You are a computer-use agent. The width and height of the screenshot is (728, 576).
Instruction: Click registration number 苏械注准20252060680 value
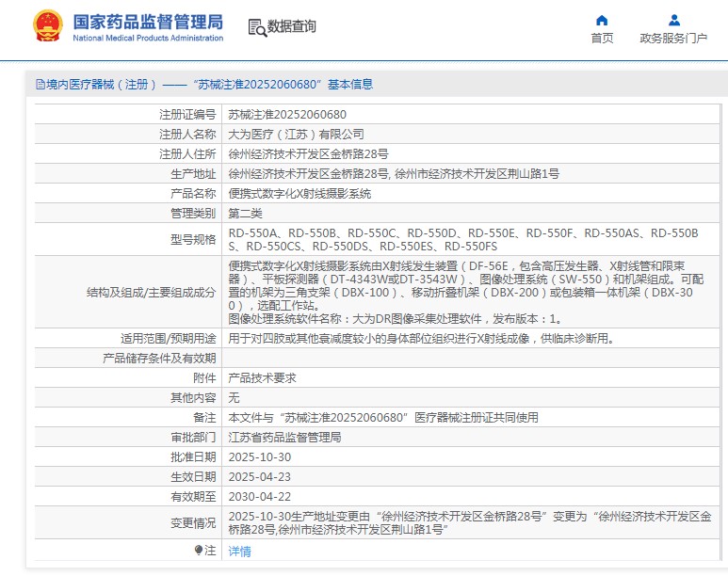pos(287,114)
